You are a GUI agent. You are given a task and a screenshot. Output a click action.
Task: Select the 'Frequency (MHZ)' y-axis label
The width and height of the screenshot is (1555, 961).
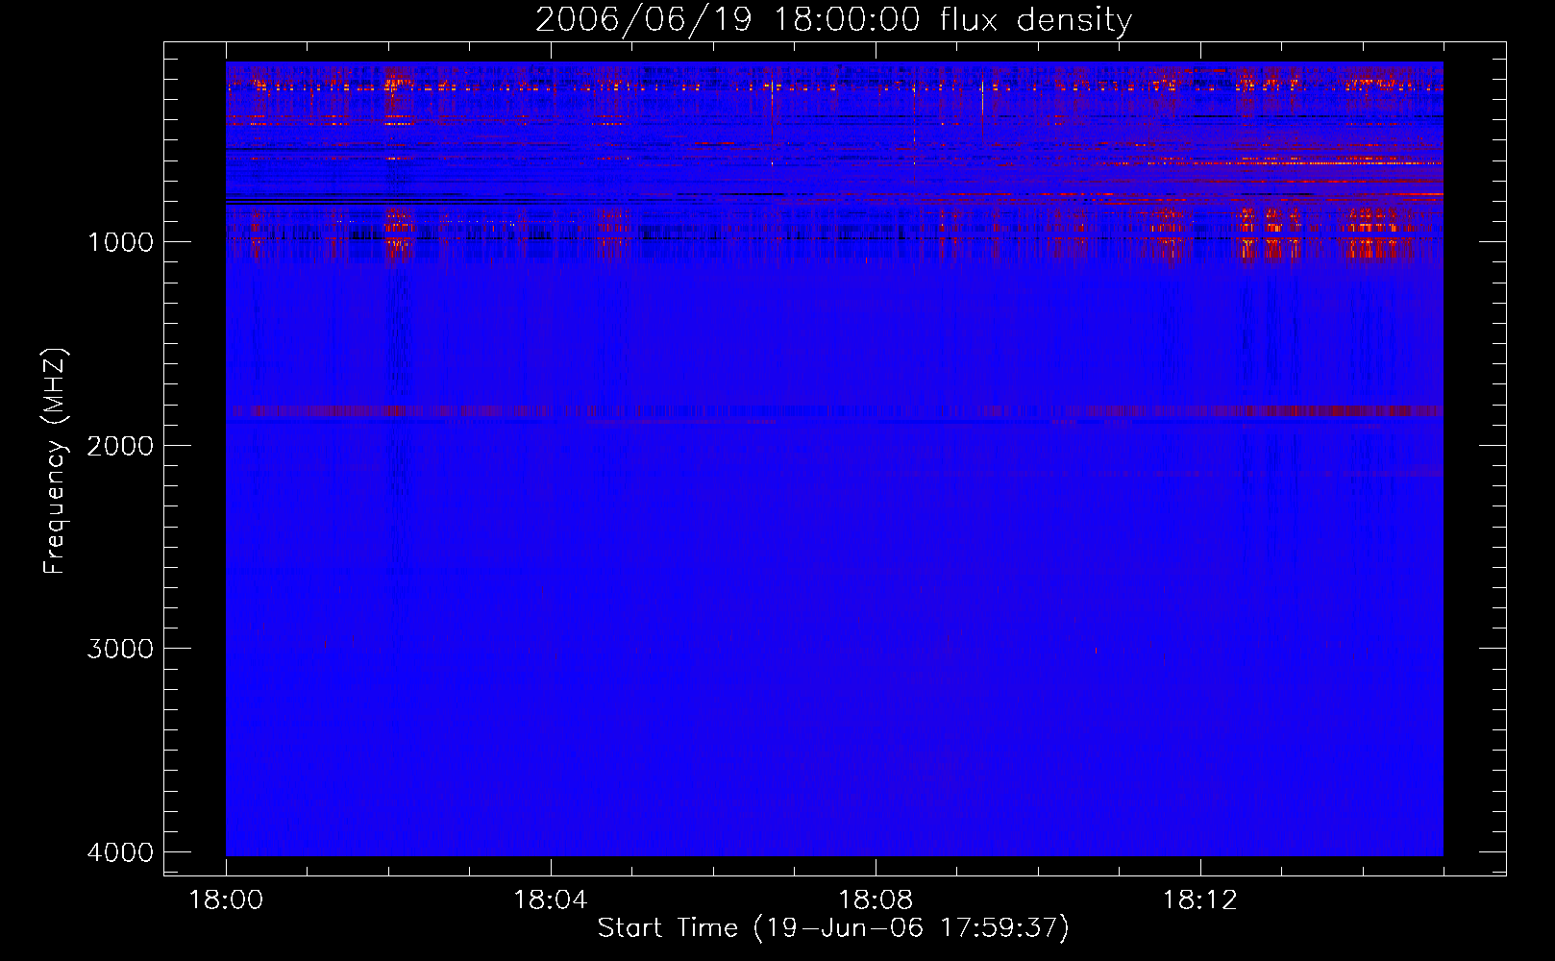55,461
